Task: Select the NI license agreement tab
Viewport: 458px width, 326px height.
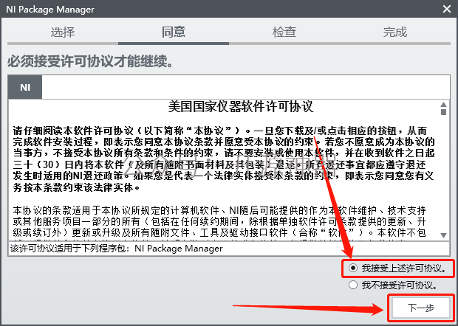Action: pyautogui.click(x=25, y=87)
